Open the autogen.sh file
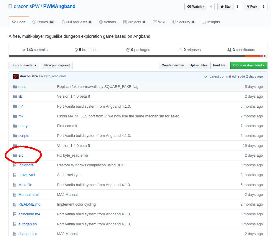This screenshot has height=236, width=271. click(x=27, y=224)
